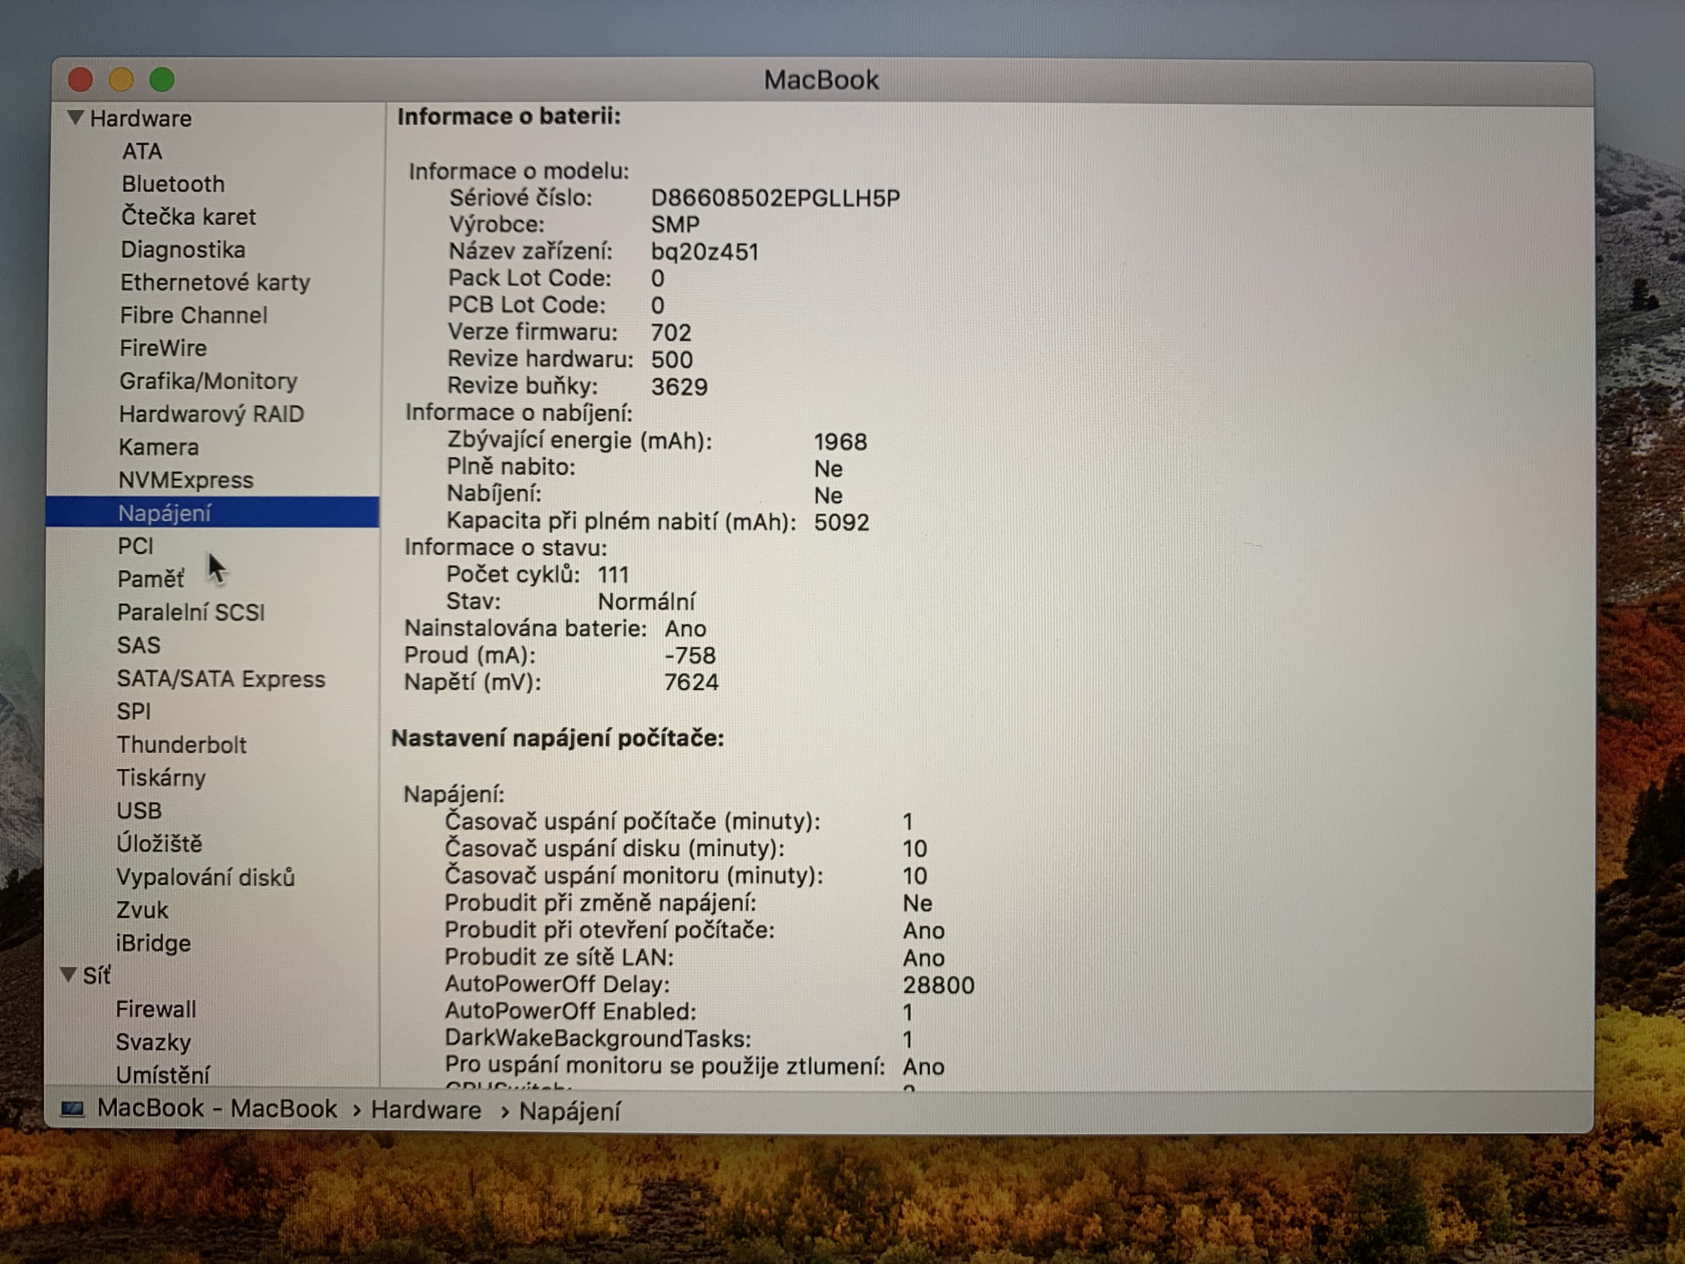Click the yellow minimize button
Image resolution: width=1685 pixels, height=1264 pixels.
pos(121,79)
